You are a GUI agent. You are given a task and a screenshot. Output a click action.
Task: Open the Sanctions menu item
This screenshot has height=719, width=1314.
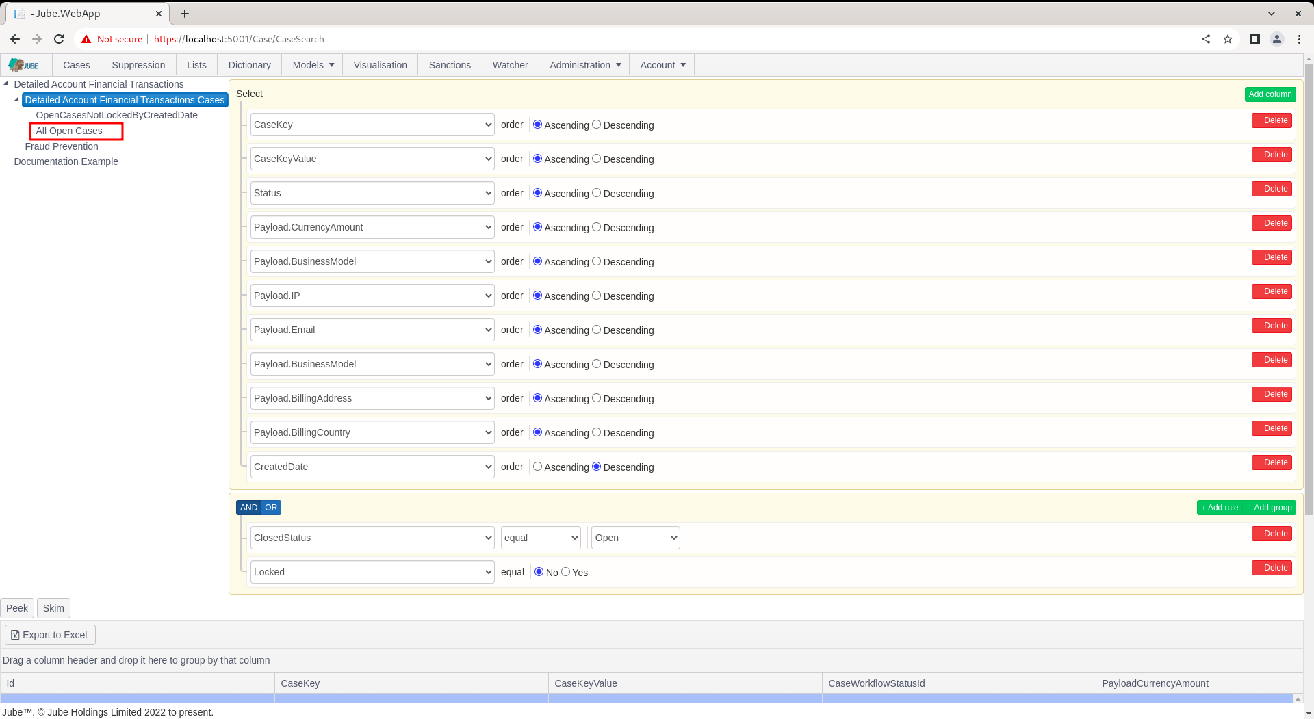click(x=450, y=65)
